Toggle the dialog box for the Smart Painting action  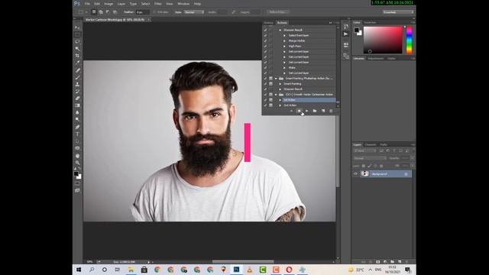270,84
